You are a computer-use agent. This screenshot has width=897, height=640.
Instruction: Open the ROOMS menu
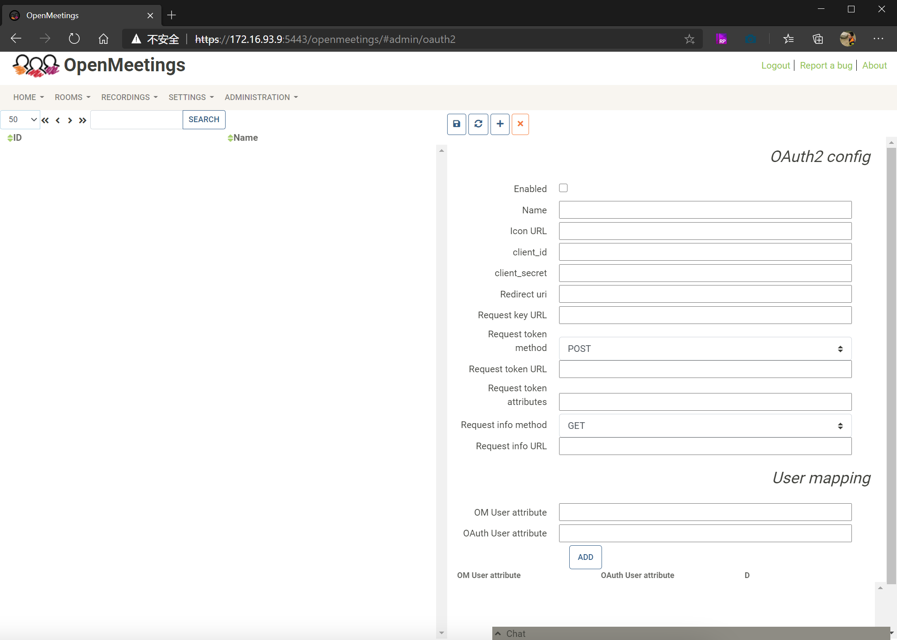pyautogui.click(x=73, y=97)
